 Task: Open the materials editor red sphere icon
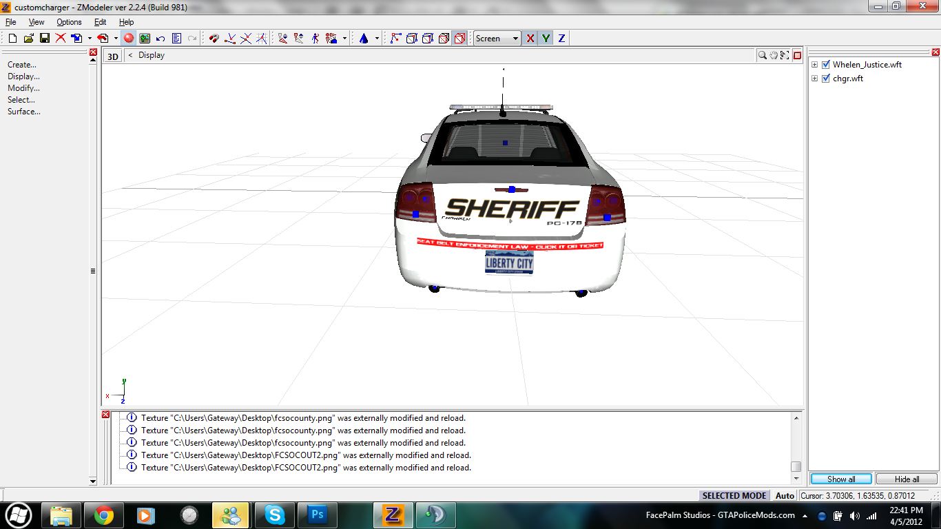pos(129,39)
